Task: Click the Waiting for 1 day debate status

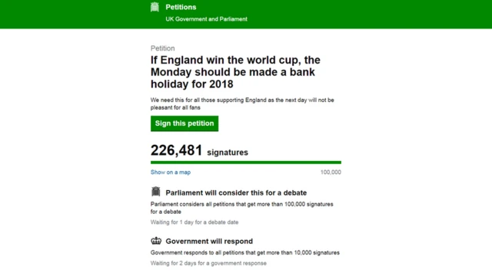Action: [x=194, y=222]
